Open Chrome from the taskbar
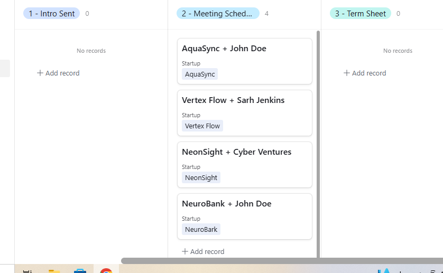443x273 pixels. point(106,270)
